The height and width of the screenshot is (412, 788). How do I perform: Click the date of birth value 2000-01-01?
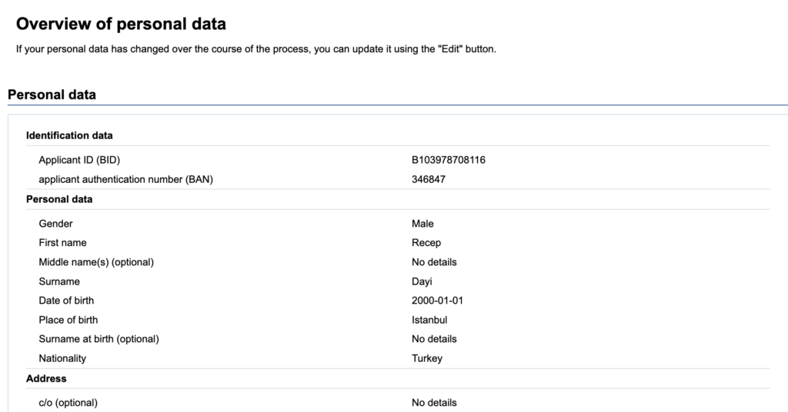tap(437, 301)
